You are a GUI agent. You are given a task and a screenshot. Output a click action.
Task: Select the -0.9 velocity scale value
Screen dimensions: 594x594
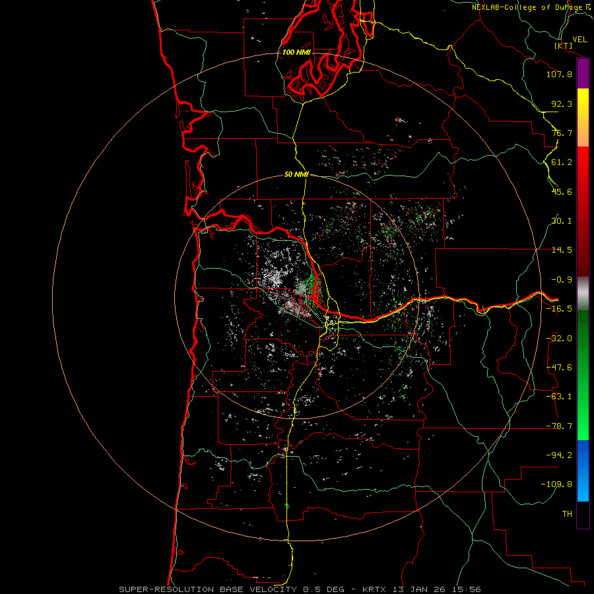click(562, 280)
